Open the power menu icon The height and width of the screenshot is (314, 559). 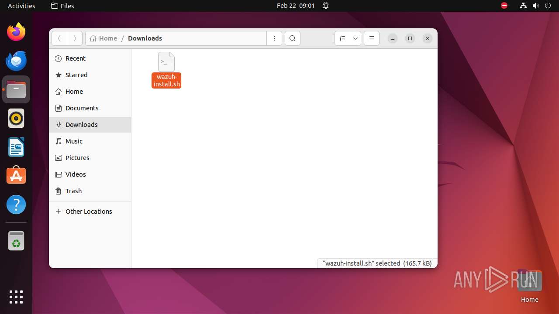tap(548, 6)
